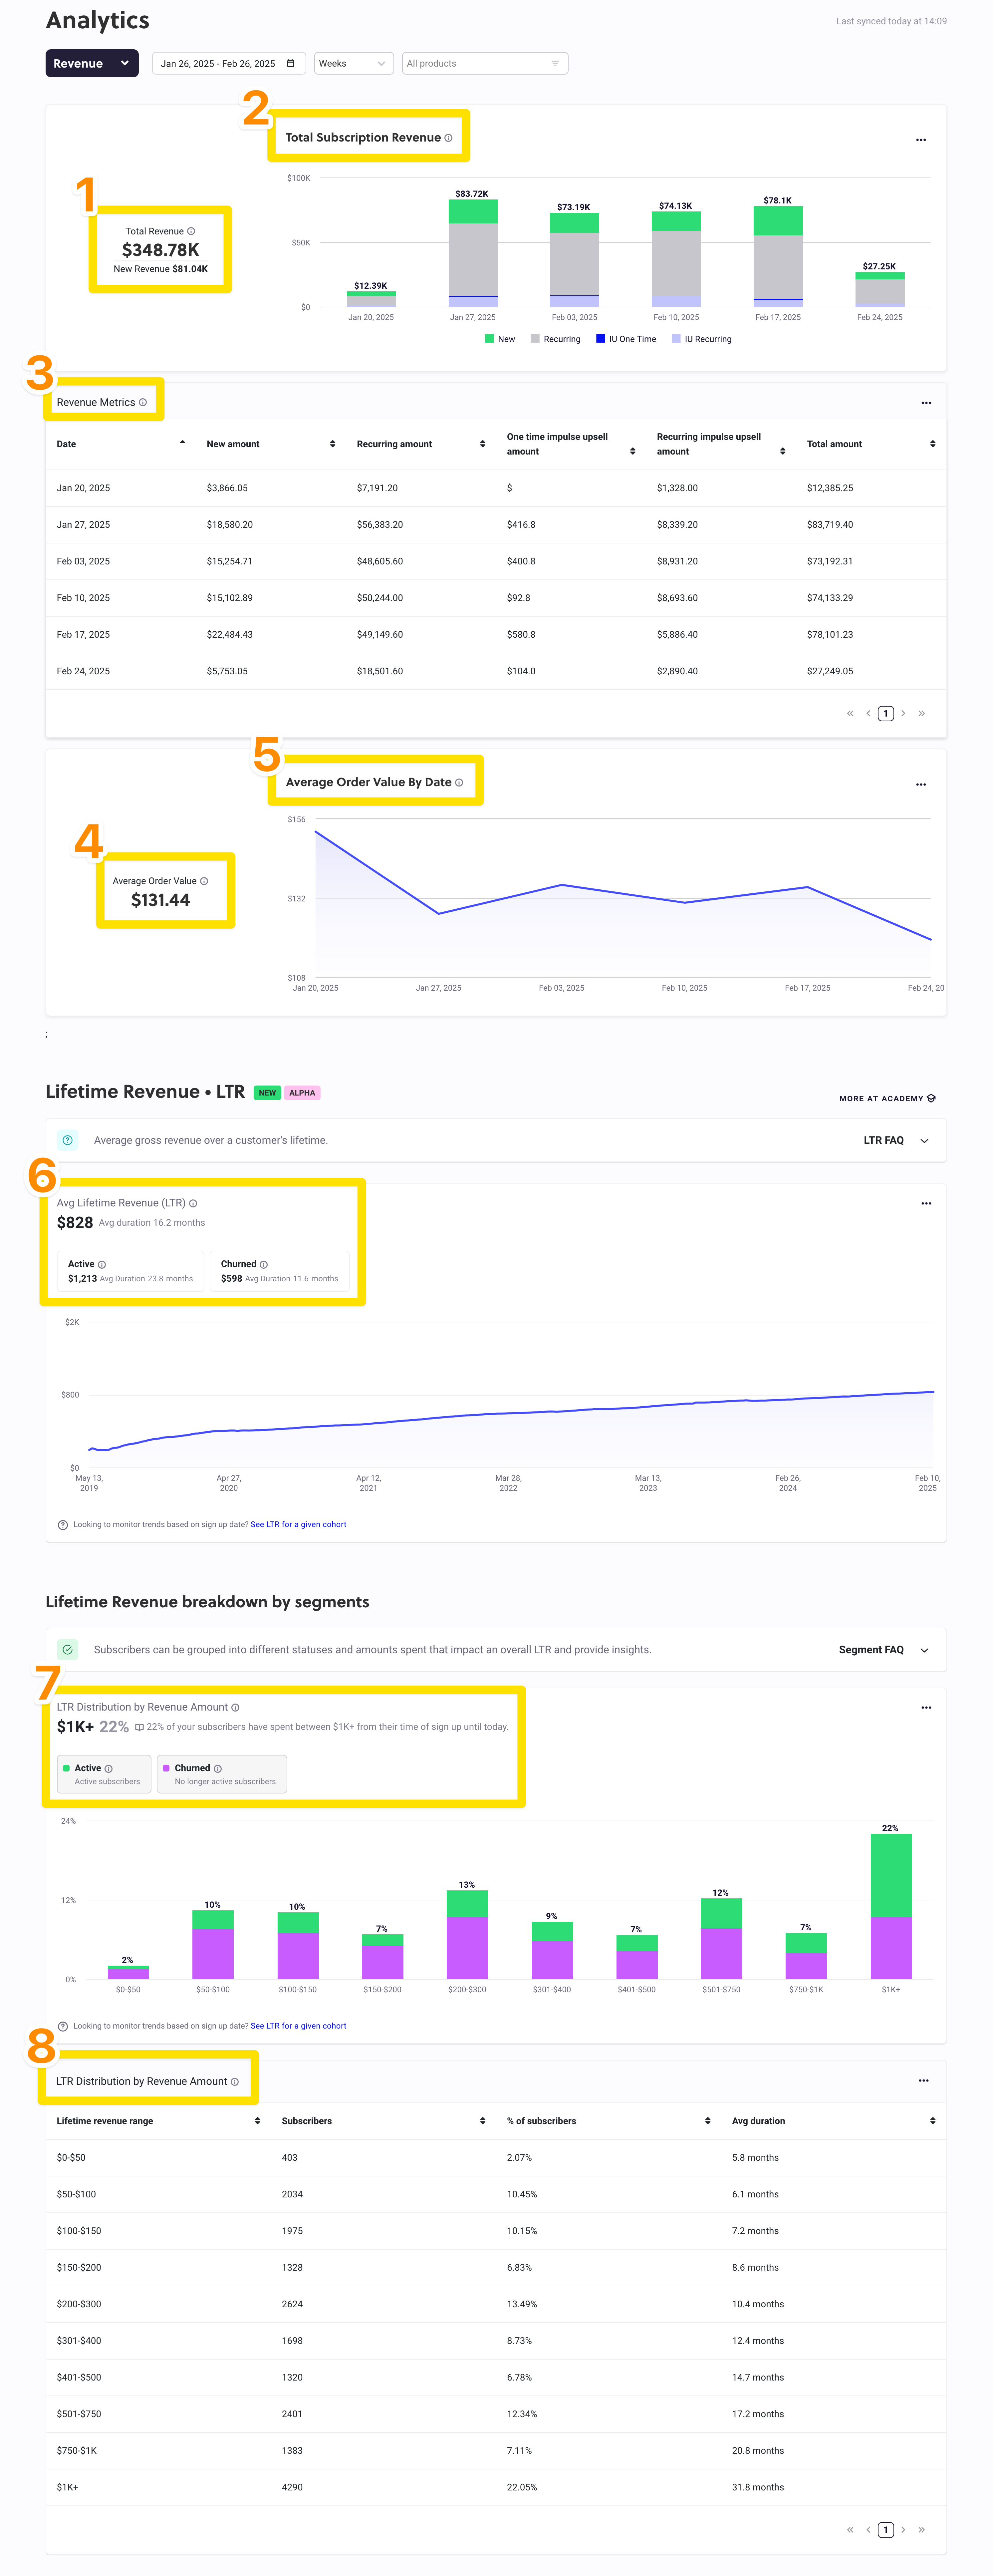Go to next page of LTR Distribution table
993x2576 pixels.
[903, 2530]
